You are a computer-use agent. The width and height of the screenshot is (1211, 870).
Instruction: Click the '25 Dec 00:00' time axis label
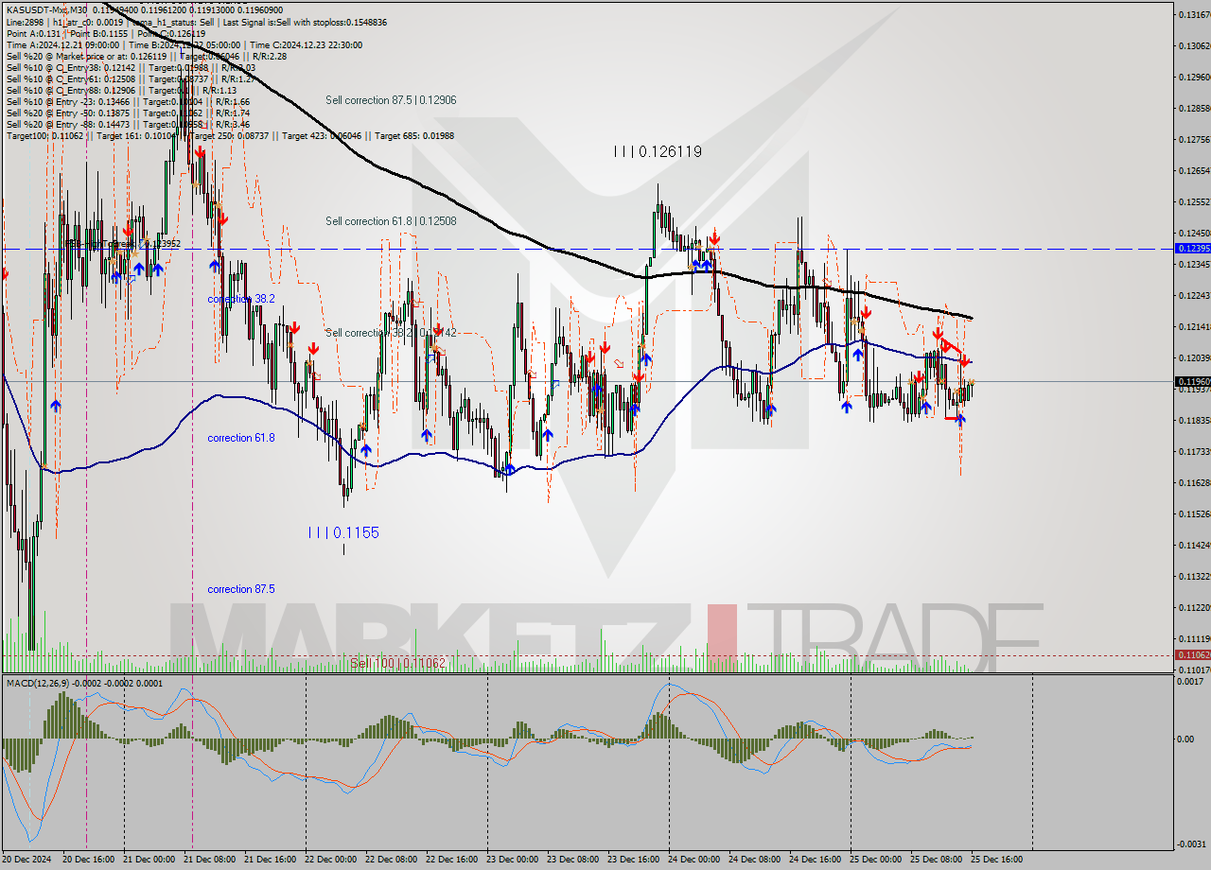pos(875,860)
